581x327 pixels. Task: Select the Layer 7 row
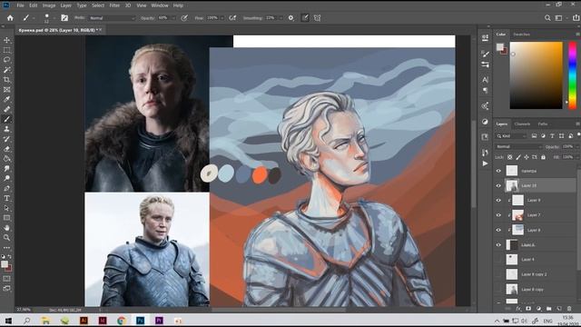point(536,215)
